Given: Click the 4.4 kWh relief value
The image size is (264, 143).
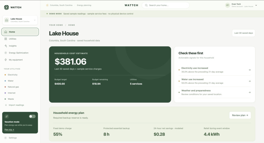Looking at the screenshot, I should [x=212, y=134].
